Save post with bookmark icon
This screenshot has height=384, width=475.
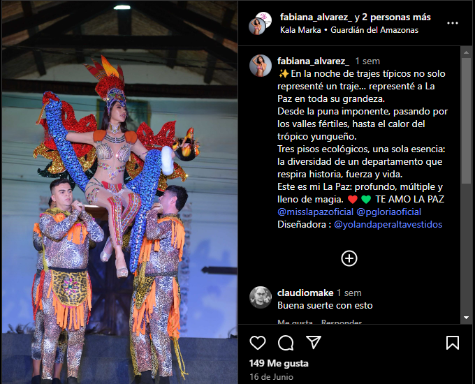click(x=453, y=343)
